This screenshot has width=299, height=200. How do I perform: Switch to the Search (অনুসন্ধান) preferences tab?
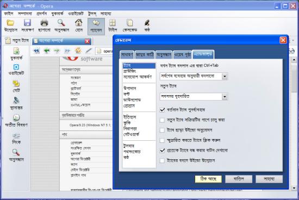click(164, 55)
